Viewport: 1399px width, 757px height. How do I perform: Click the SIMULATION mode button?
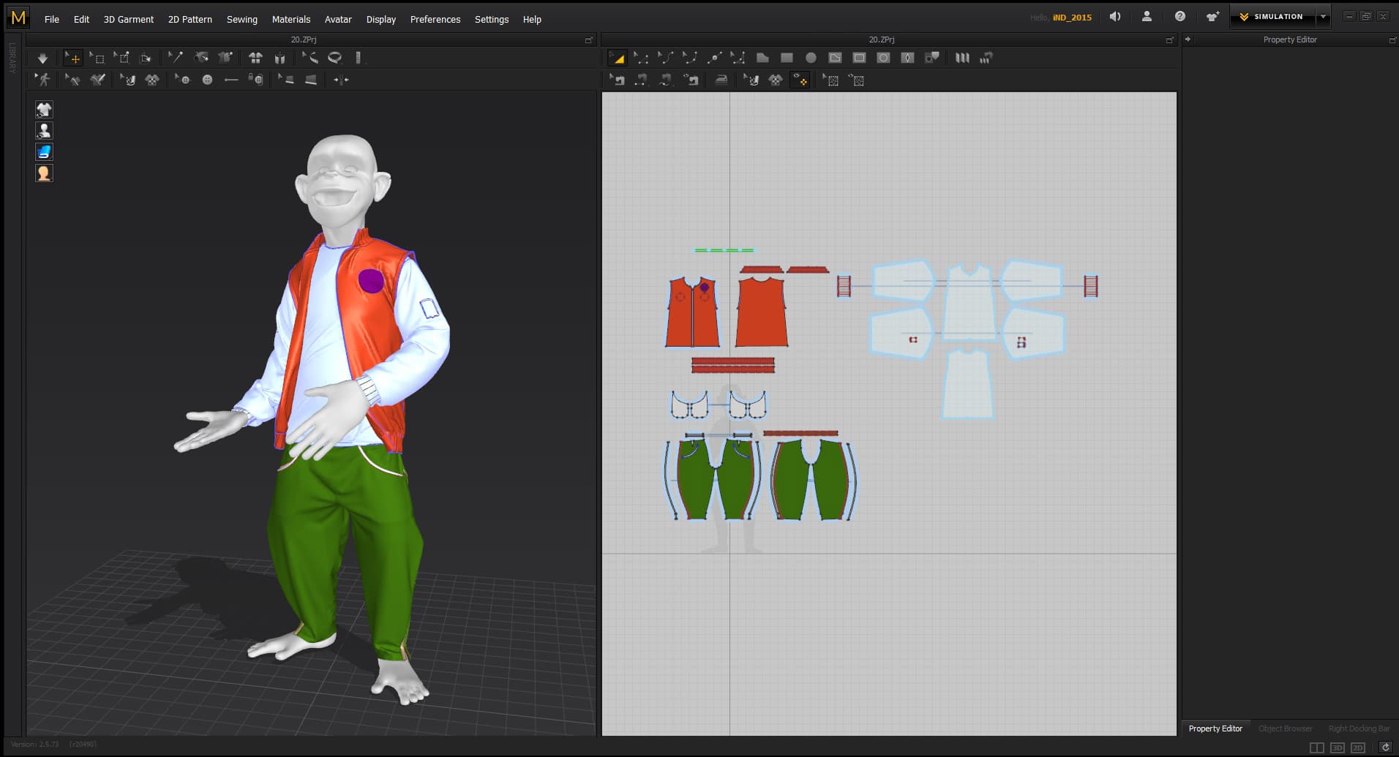tap(1272, 17)
